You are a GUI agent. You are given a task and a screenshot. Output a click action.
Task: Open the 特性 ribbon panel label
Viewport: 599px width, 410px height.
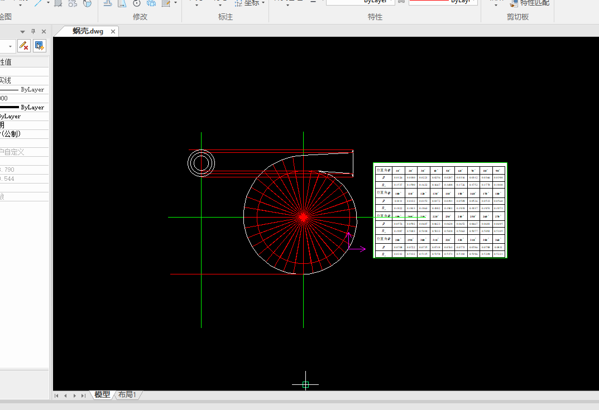pos(375,17)
